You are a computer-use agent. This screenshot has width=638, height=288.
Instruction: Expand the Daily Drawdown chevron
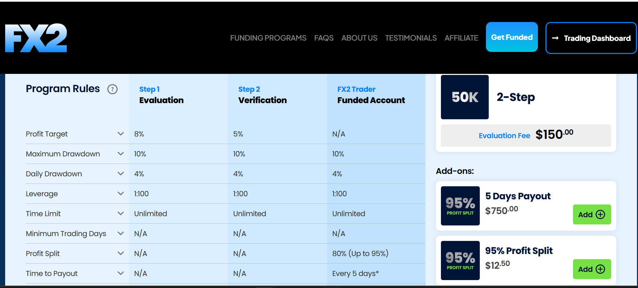[121, 174]
